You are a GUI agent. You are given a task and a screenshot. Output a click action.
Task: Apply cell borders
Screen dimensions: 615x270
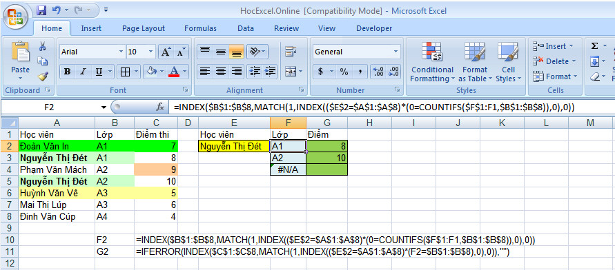pyautogui.click(x=125, y=72)
